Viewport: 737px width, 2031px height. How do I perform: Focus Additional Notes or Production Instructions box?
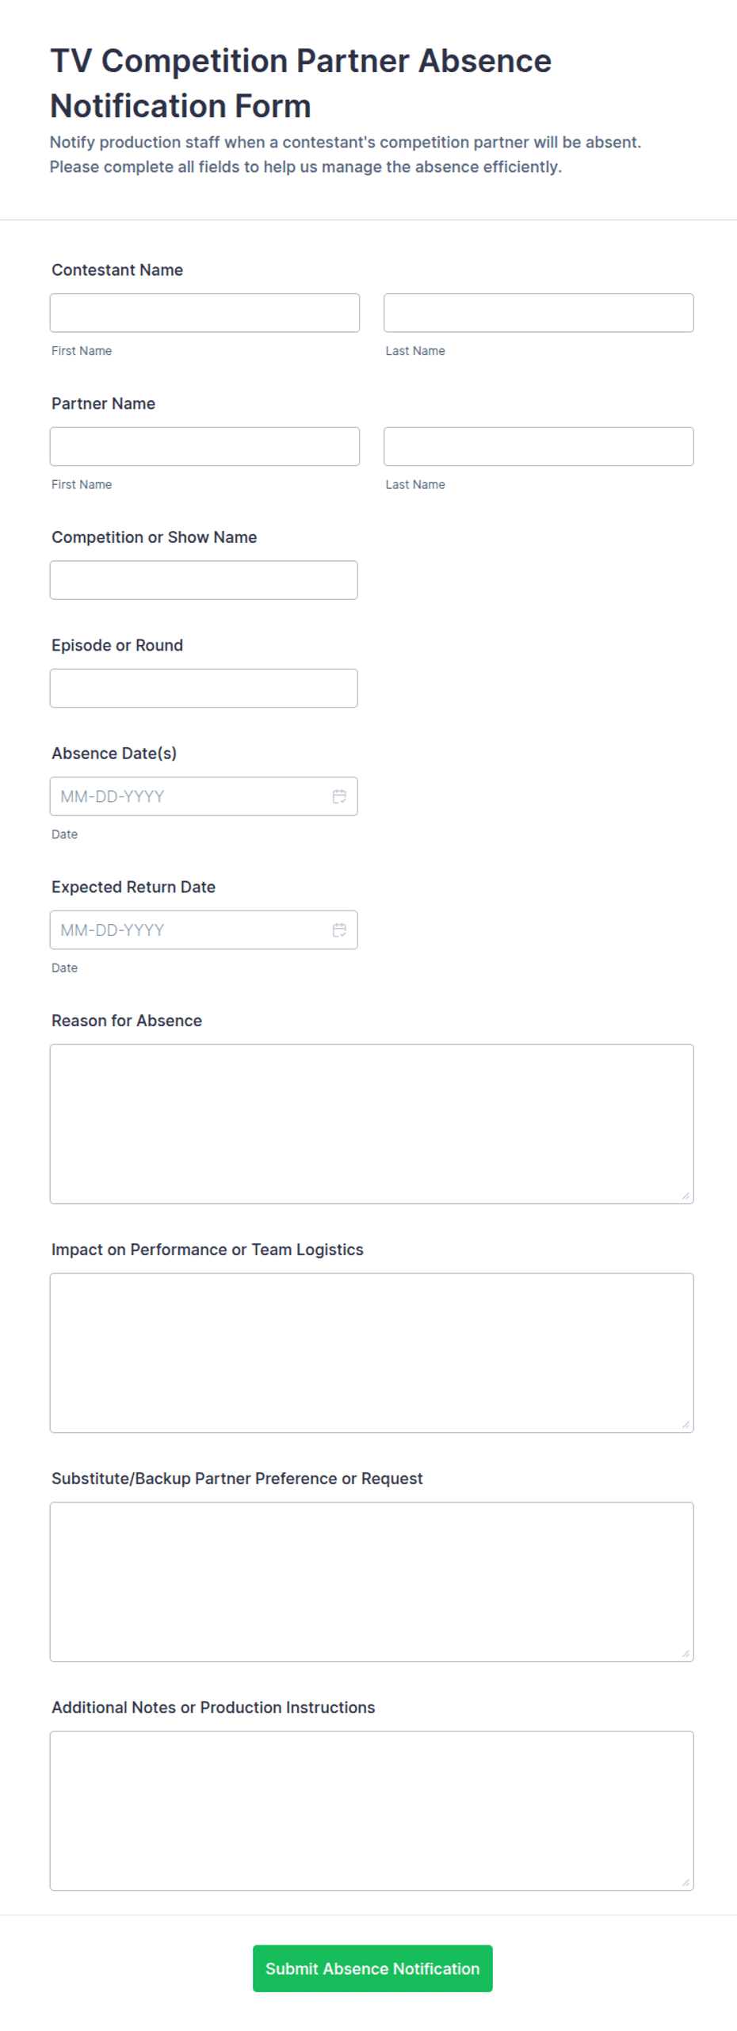click(372, 1810)
